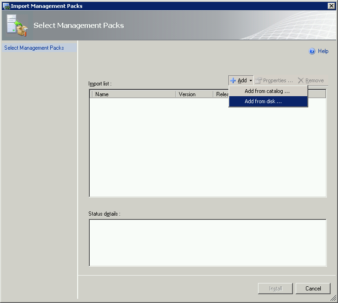Image resolution: width=338 pixels, height=303 pixels.
Task: Click the partially hidden Release column header
Action: click(x=221, y=94)
